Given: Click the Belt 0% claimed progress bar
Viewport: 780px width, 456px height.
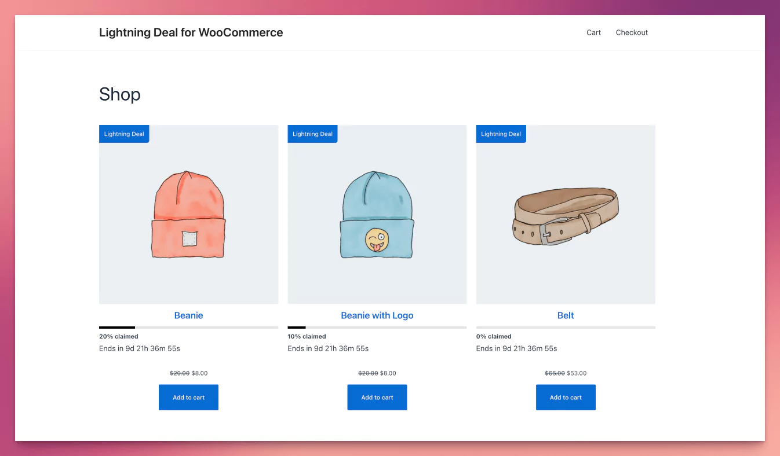Looking at the screenshot, I should click(x=566, y=328).
